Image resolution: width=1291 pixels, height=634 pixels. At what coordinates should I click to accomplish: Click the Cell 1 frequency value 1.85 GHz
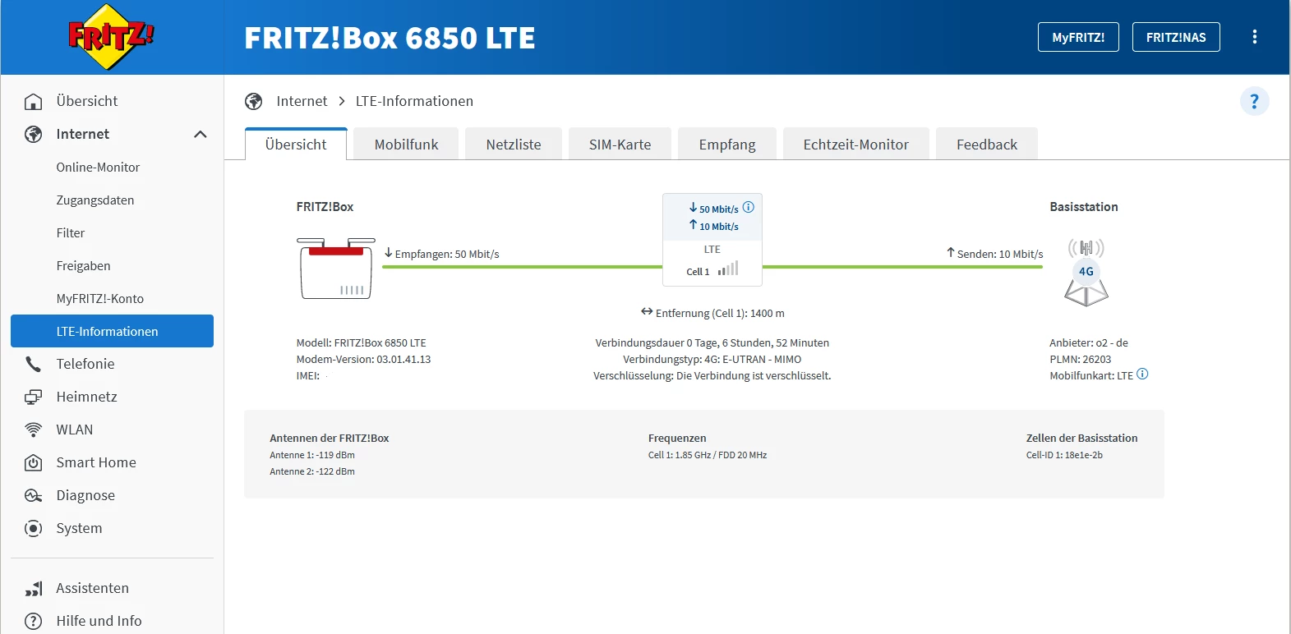(x=693, y=455)
